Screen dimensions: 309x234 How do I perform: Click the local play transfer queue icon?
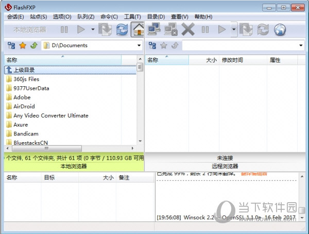[x=81, y=30]
